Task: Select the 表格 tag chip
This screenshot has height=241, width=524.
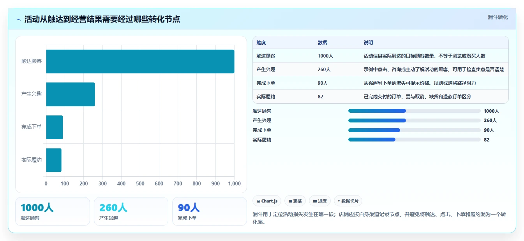Action: point(295,201)
